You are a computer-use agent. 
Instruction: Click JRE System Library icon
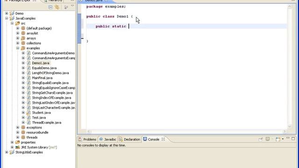pyautogui.click(x=18, y=147)
